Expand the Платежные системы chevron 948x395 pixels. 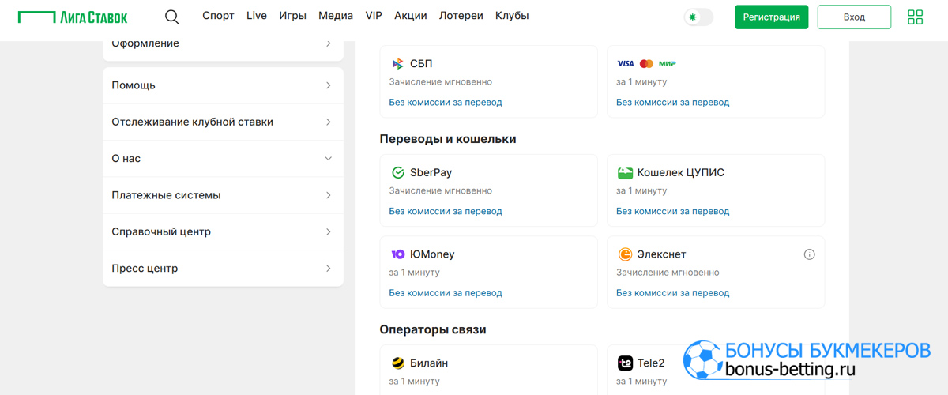(329, 195)
